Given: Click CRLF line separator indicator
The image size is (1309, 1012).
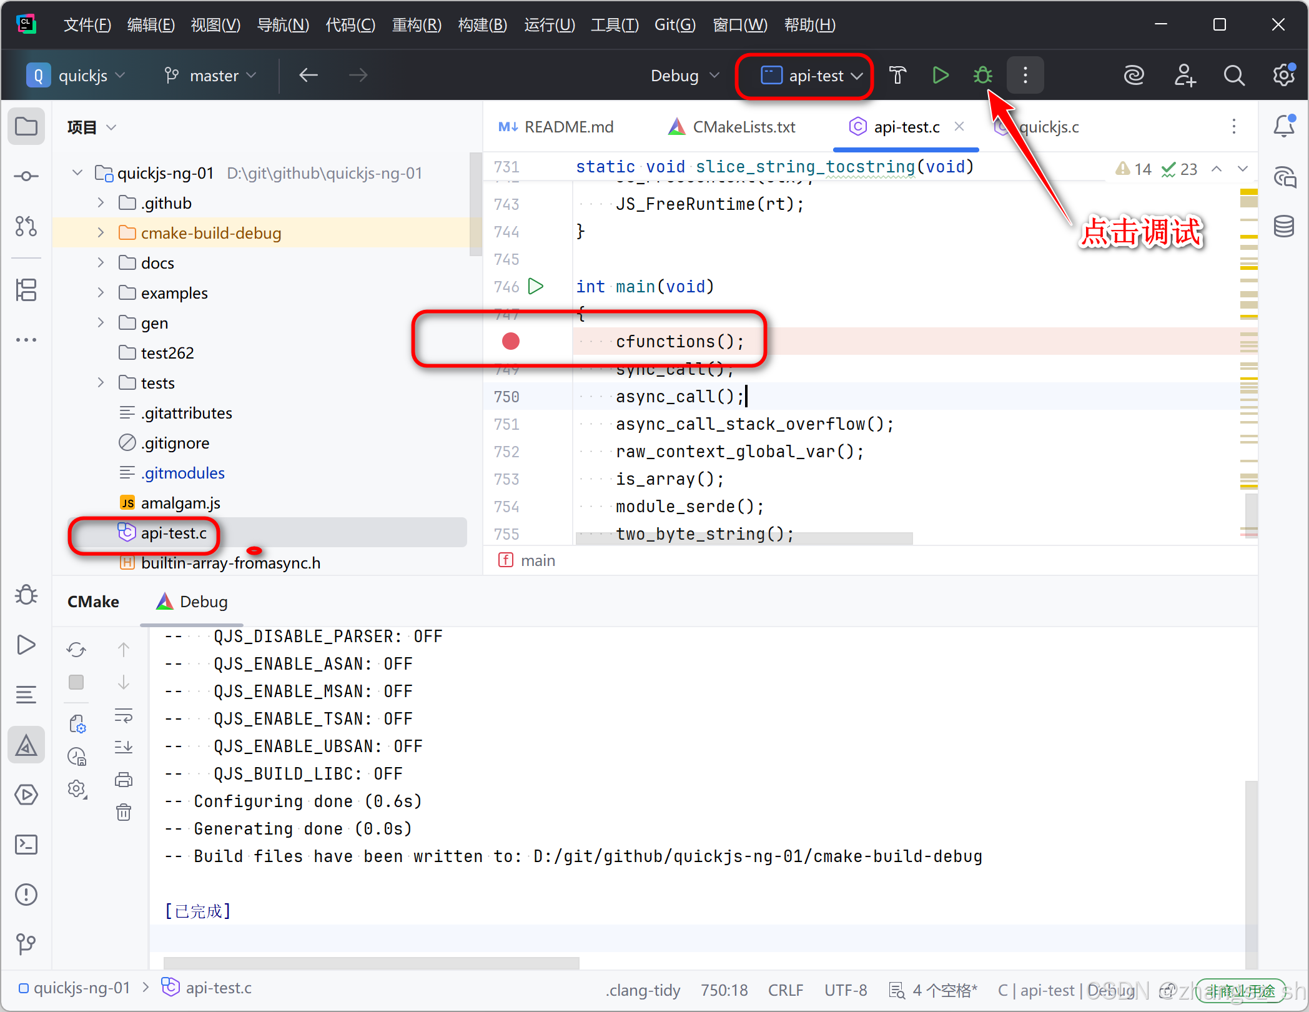Looking at the screenshot, I should (x=786, y=990).
